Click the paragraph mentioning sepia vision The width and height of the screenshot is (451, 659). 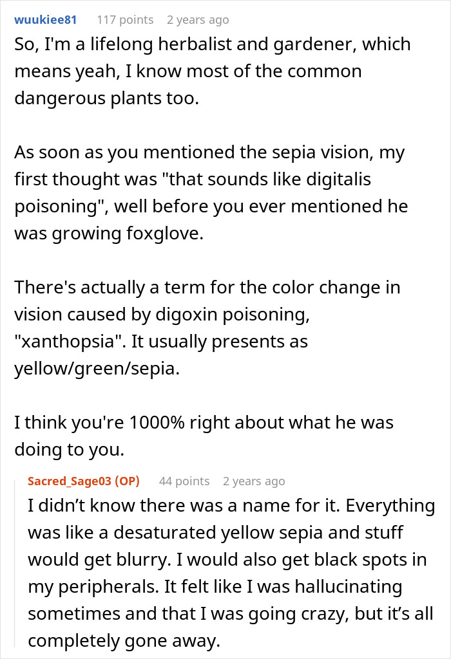(211, 192)
